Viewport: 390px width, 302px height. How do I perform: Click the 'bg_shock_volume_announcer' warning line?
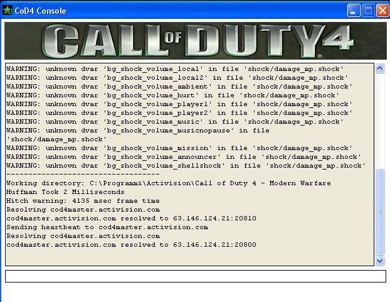pos(184,157)
